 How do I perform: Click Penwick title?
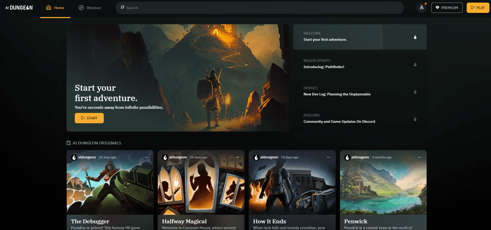click(356, 221)
